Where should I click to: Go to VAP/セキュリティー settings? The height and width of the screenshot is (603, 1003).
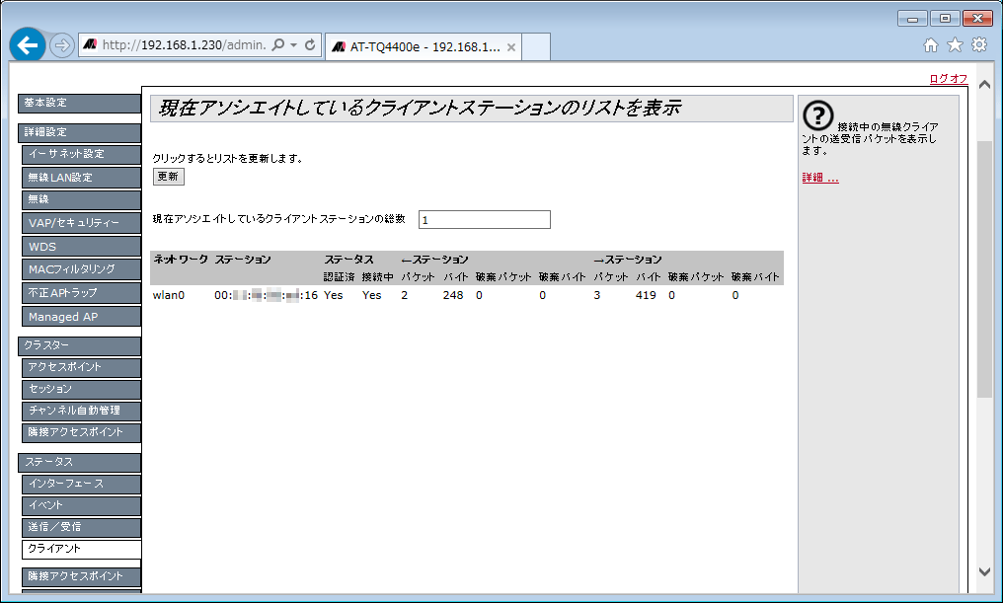click(x=82, y=223)
